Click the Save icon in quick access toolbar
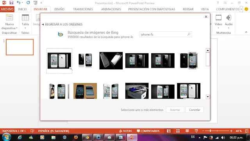Image resolution: width=250 pixels, height=141 pixels. pyautogui.click(x=11, y=3)
